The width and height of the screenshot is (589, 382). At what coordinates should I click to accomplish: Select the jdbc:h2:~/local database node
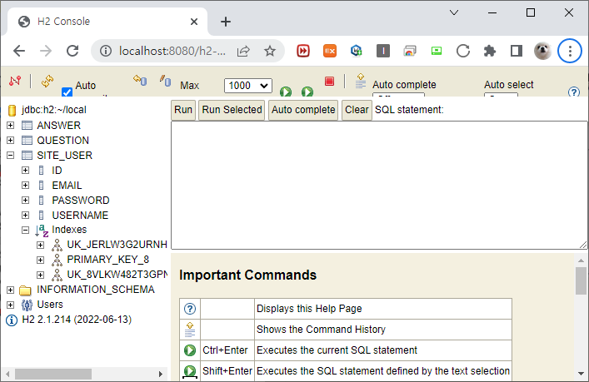[53, 110]
